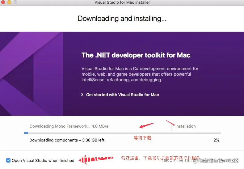
Task: Toggle Open Visual Studio when finished checkbox
Action: [x=8, y=160]
